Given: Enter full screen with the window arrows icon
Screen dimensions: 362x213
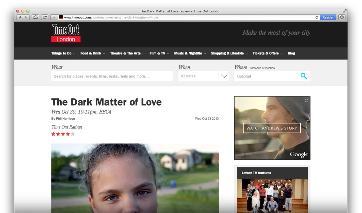Looking at the screenshot, I should (344, 11).
